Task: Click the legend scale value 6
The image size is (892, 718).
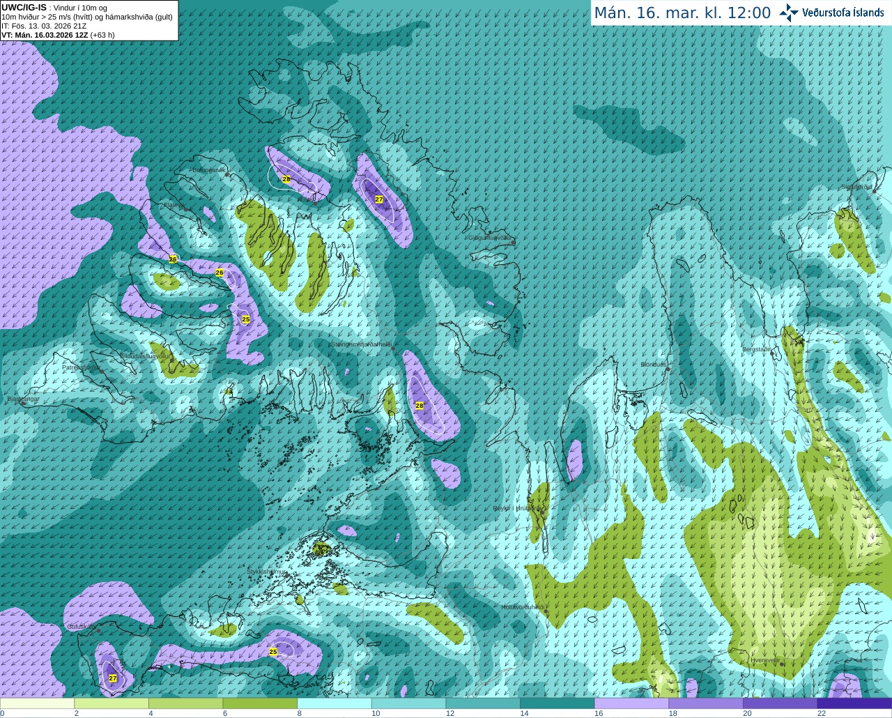Action: [x=225, y=713]
